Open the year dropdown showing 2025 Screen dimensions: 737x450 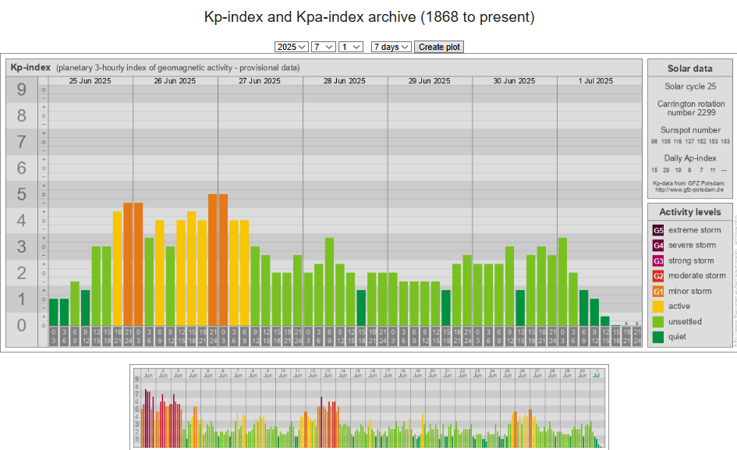292,47
